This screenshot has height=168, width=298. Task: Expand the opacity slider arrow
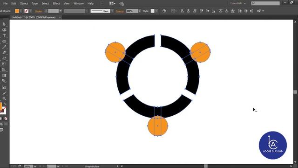(140, 11)
